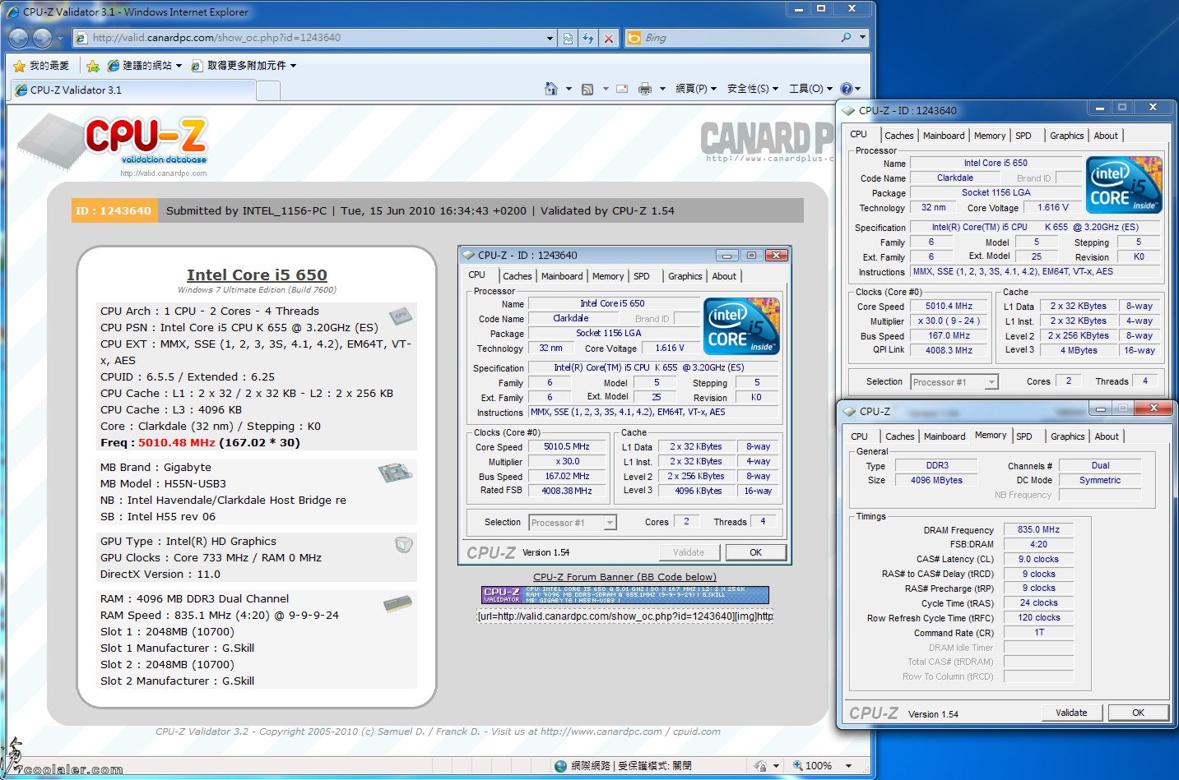The width and height of the screenshot is (1179, 780).
Task: Click the http://www.canardpc.com footer link
Action: point(601,732)
